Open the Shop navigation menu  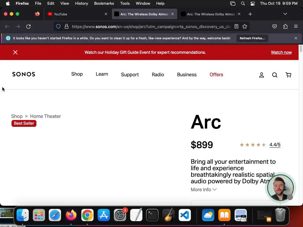click(77, 74)
